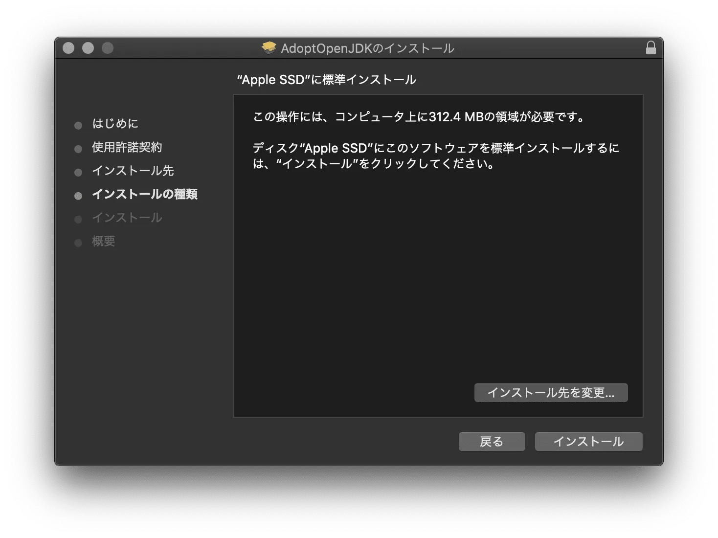The height and width of the screenshot is (538, 718).
Task: Click bullet next to インストール先
Action: pos(78,173)
